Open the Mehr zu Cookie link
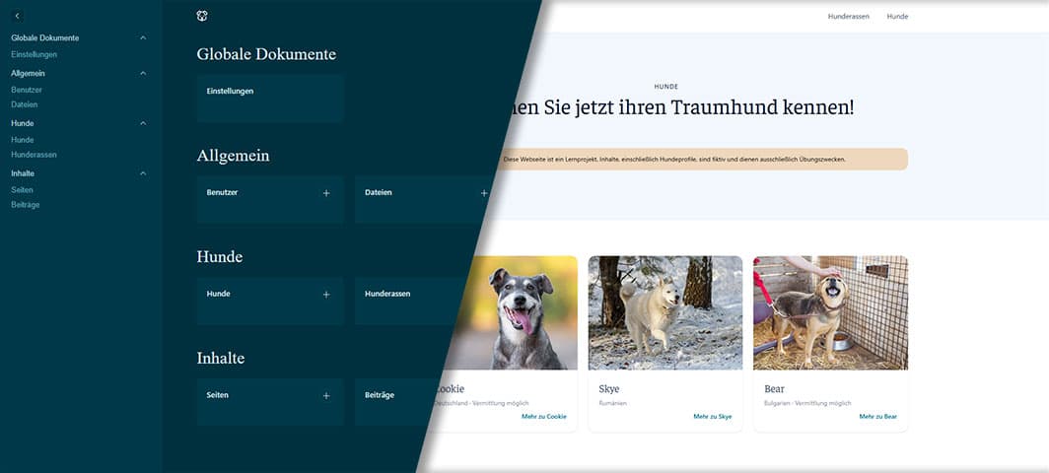 (543, 417)
